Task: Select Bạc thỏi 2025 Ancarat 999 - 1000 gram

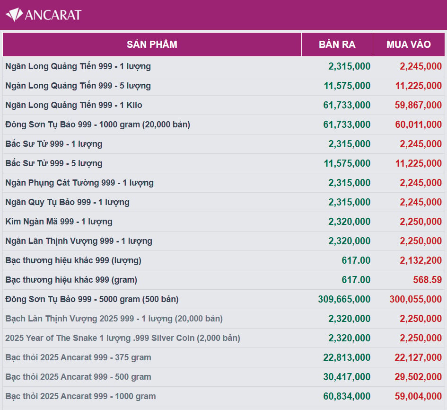Action: pos(81,396)
